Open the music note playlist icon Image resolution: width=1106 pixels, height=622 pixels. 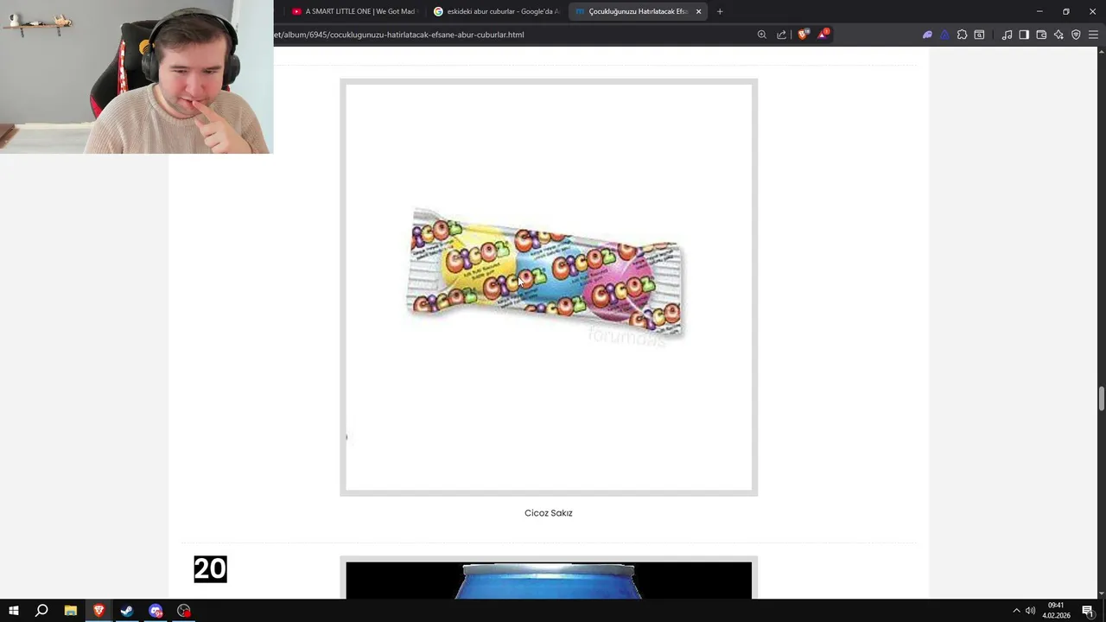pos(1007,35)
